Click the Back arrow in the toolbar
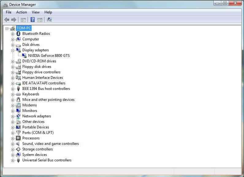244x177 pixels. 7,20
